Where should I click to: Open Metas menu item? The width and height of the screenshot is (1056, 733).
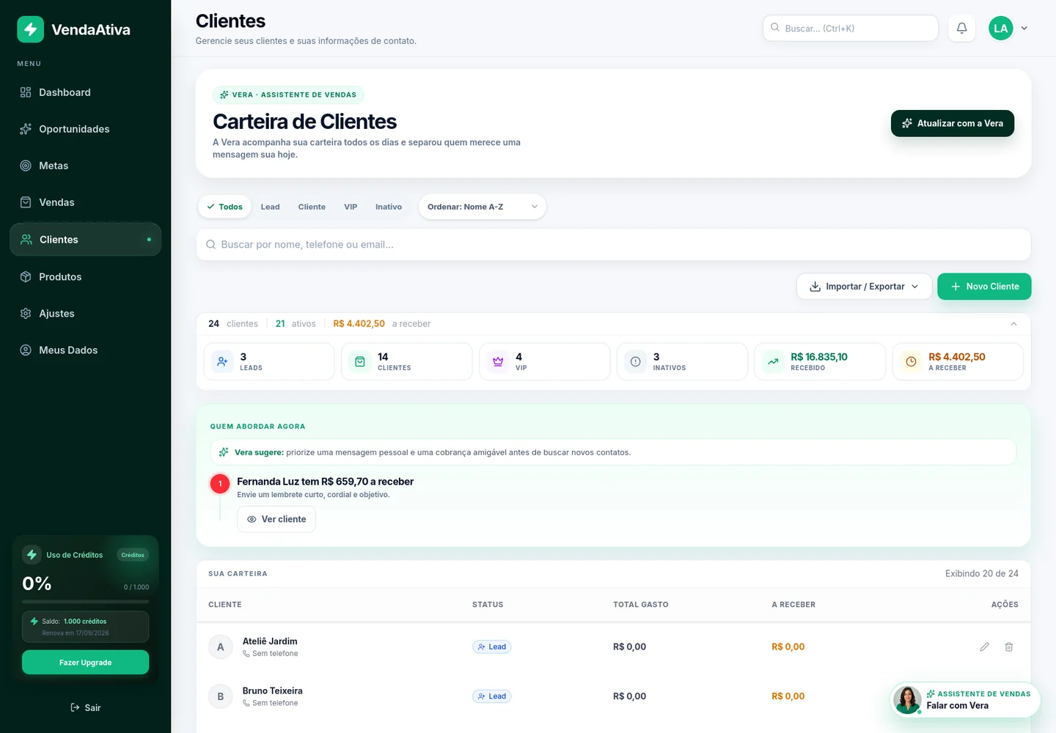click(x=85, y=166)
